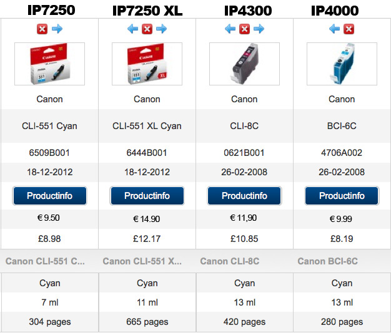Click the CLI-551 Cyan product thumbnail

(49, 64)
